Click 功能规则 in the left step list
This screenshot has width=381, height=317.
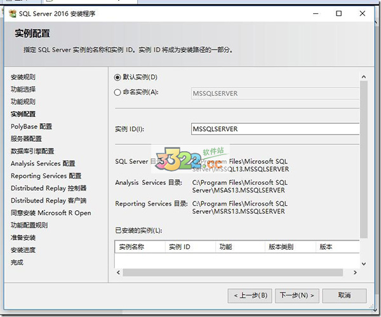pos(23,102)
